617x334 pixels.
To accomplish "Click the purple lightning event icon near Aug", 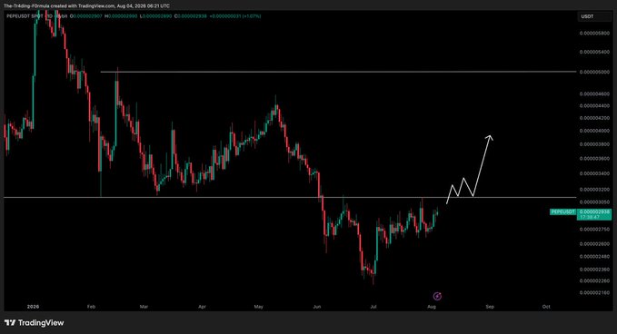I will pos(437,296).
